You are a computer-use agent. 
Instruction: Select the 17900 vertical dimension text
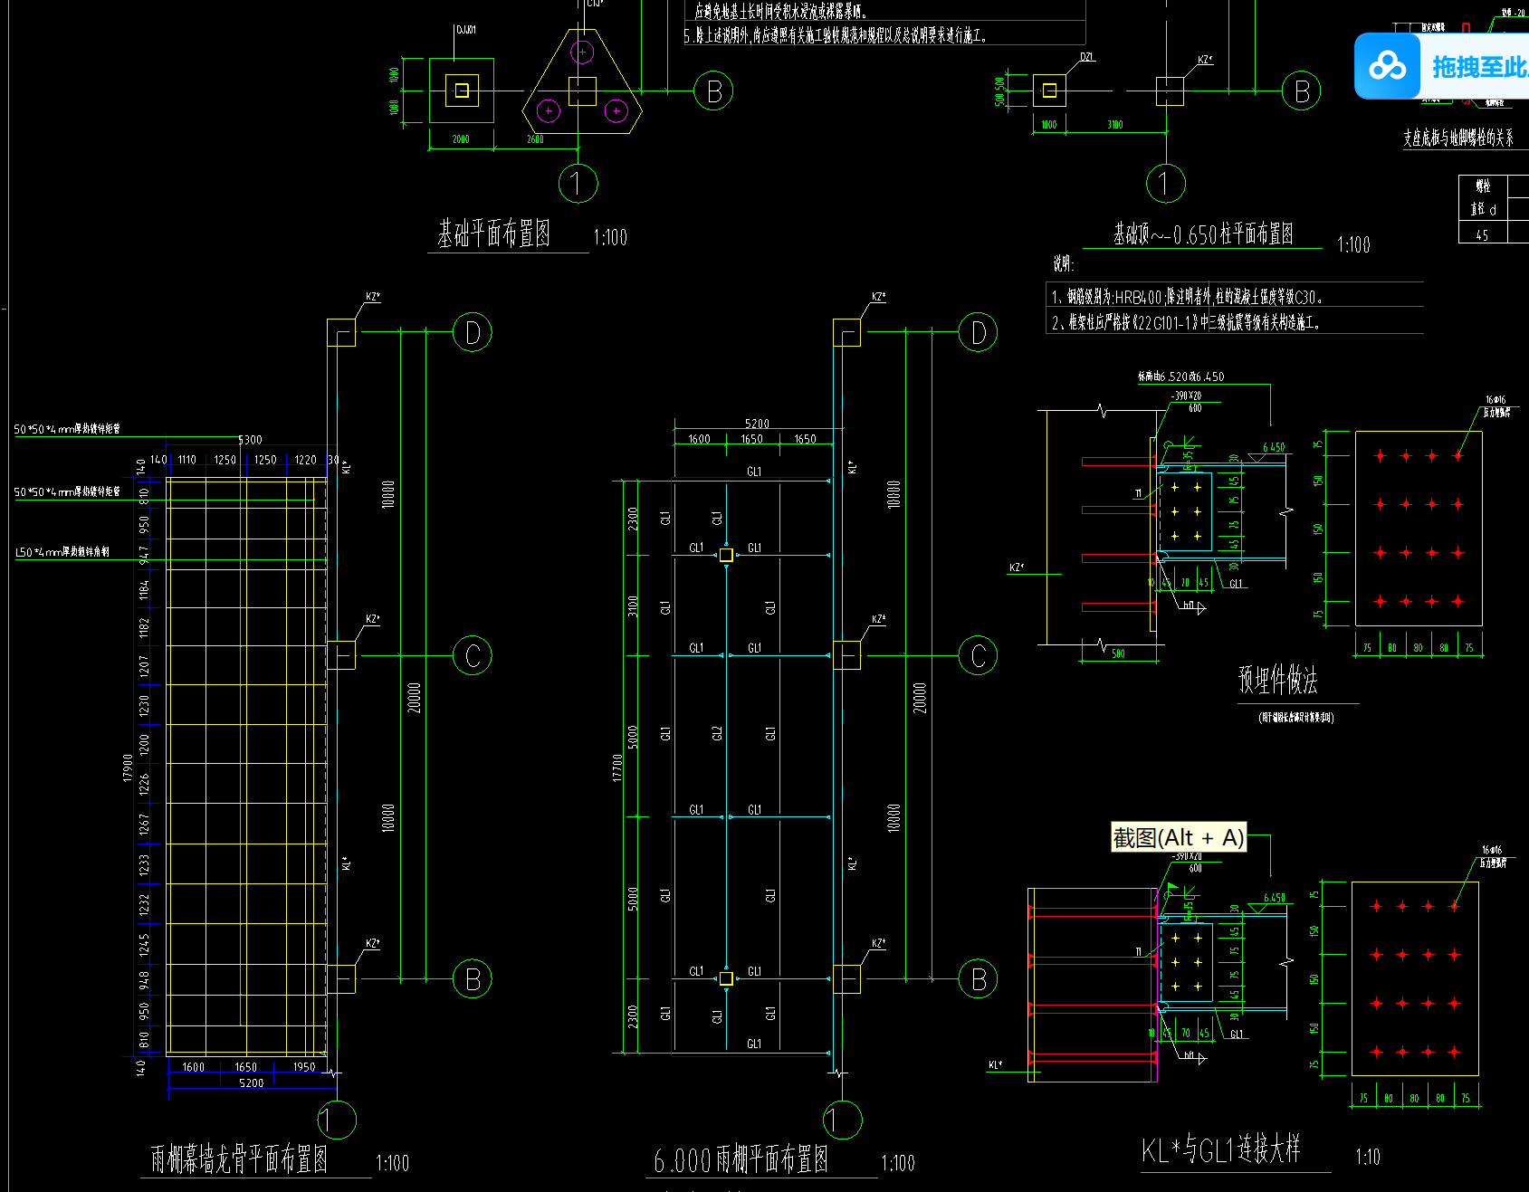[x=128, y=768]
